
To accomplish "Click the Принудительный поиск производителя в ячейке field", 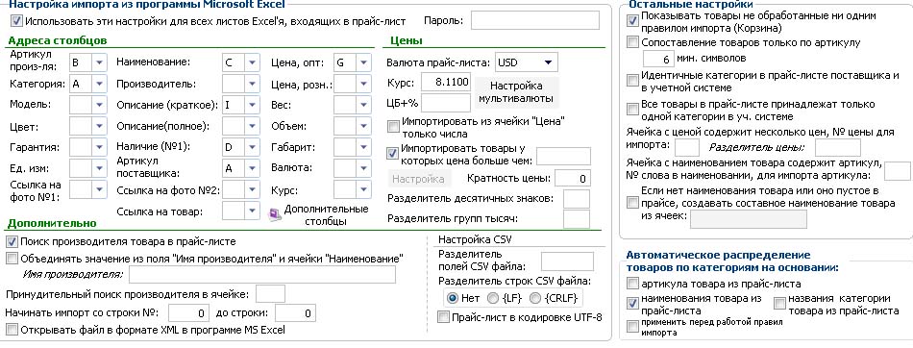I will pos(271,294).
